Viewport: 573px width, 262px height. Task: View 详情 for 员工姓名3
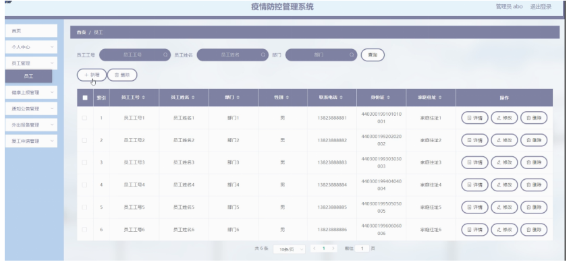click(x=474, y=162)
